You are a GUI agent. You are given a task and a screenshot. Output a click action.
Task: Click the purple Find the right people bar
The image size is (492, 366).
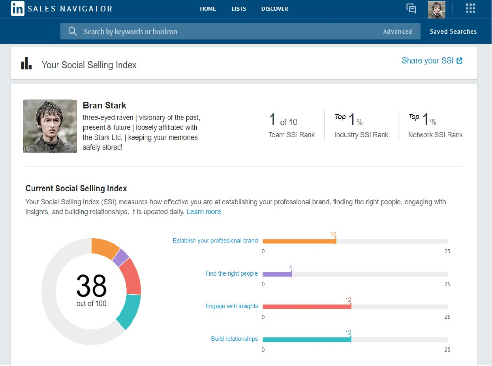click(x=277, y=274)
